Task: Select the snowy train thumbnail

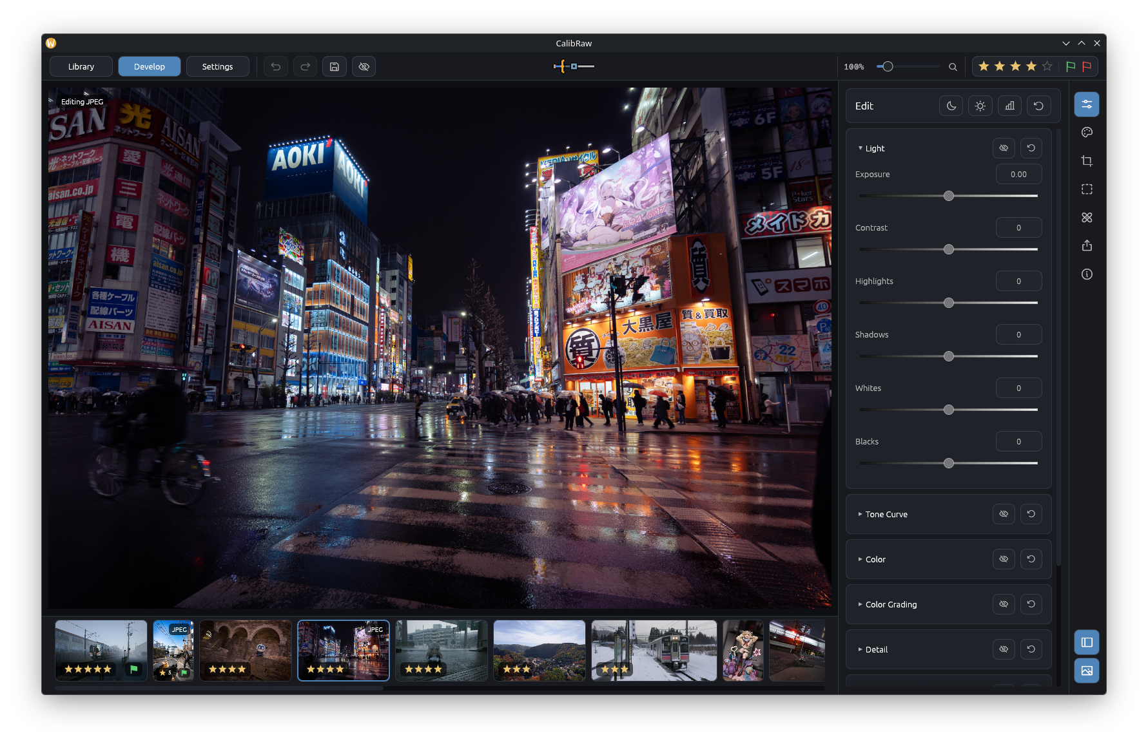Action: click(654, 651)
